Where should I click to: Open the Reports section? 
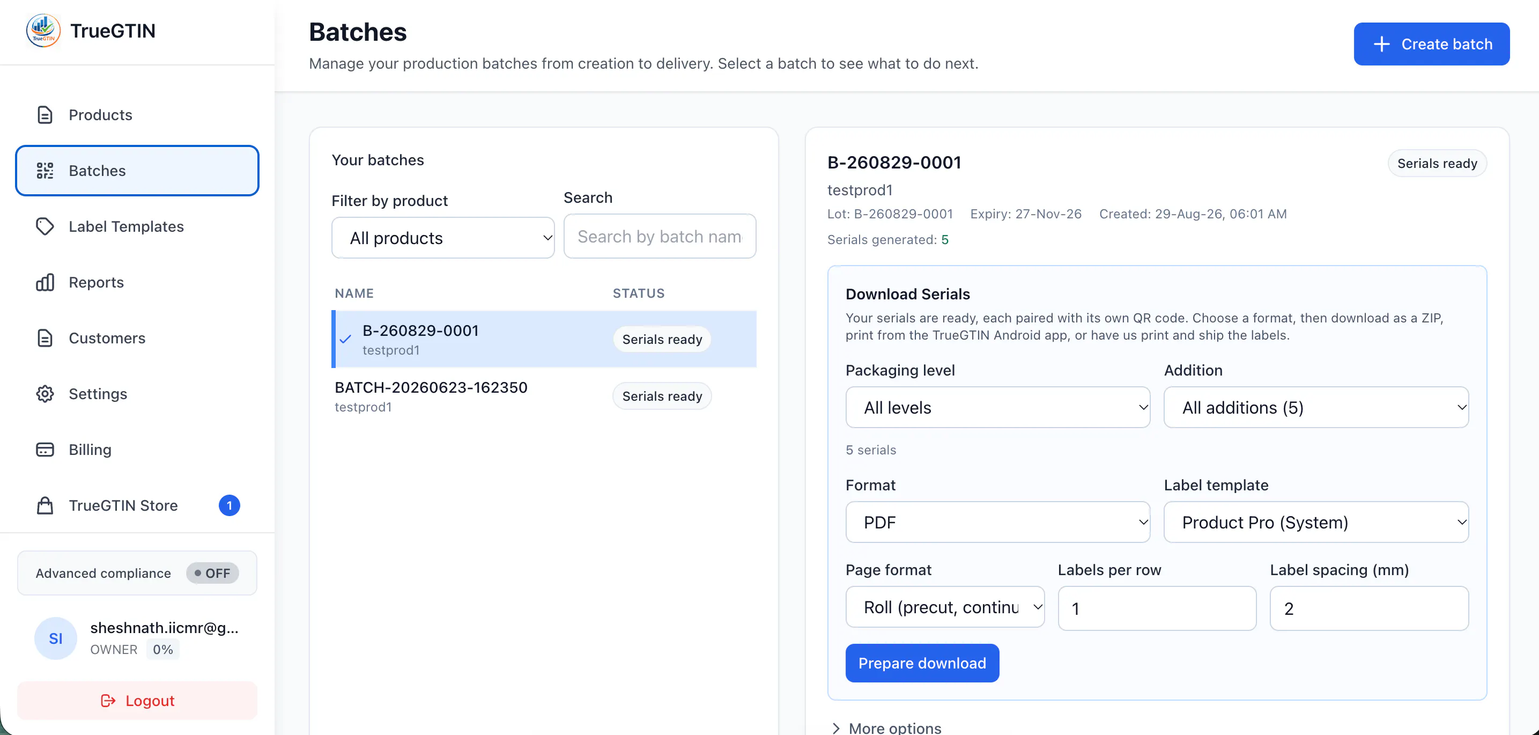pos(137,282)
